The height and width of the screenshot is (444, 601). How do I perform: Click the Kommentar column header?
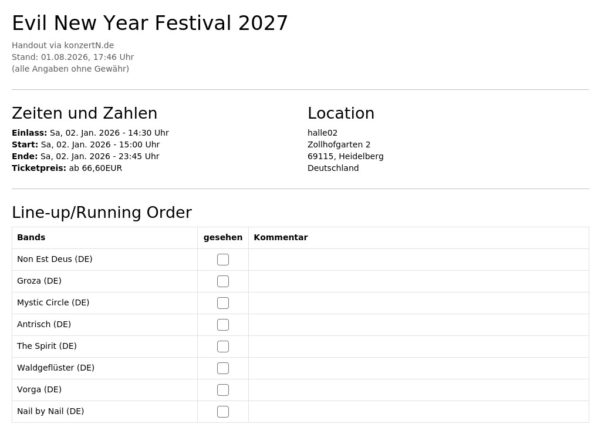click(x=281, y=237)
